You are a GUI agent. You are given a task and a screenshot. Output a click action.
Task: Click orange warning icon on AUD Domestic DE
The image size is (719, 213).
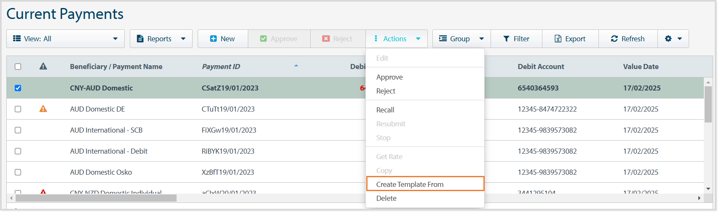click(x=43, y=109)
